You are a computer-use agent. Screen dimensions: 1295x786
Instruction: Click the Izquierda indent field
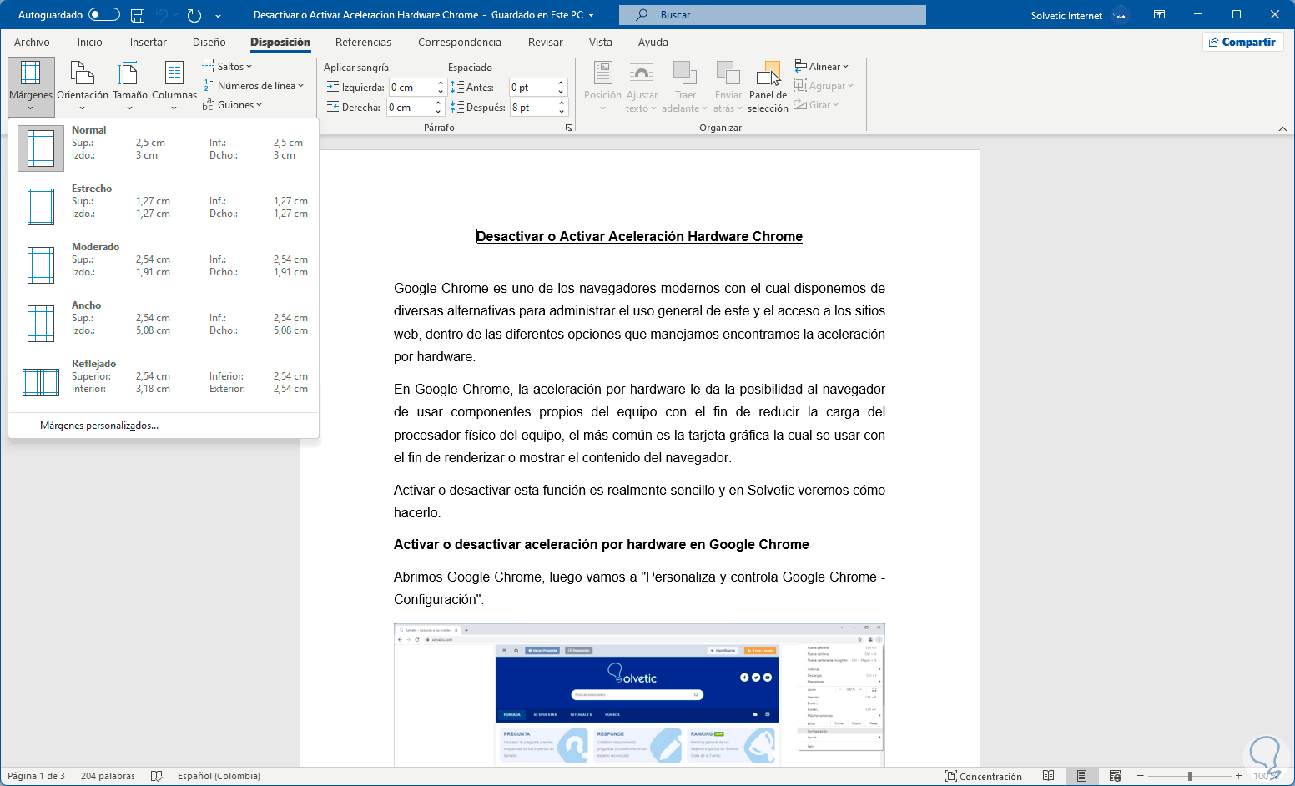pyautogui.click(x=412, y=88)
